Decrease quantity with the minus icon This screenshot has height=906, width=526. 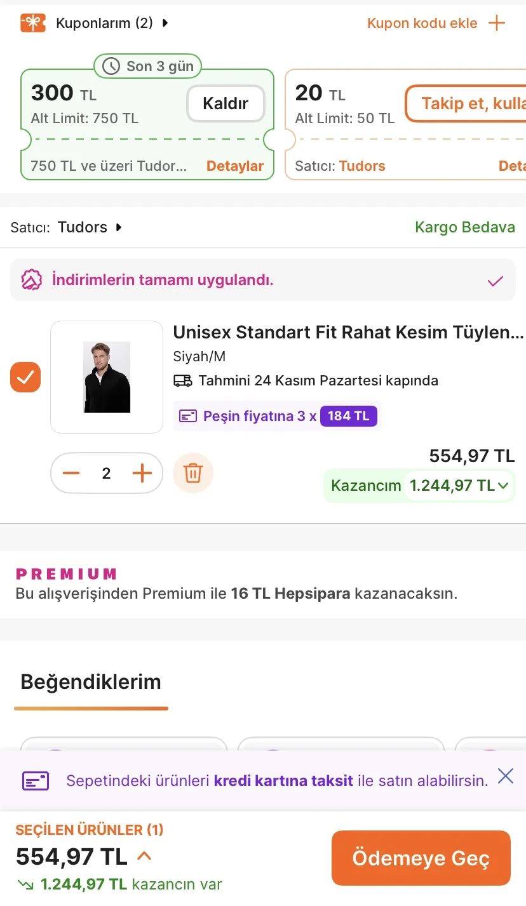click(x=71, y=473)
